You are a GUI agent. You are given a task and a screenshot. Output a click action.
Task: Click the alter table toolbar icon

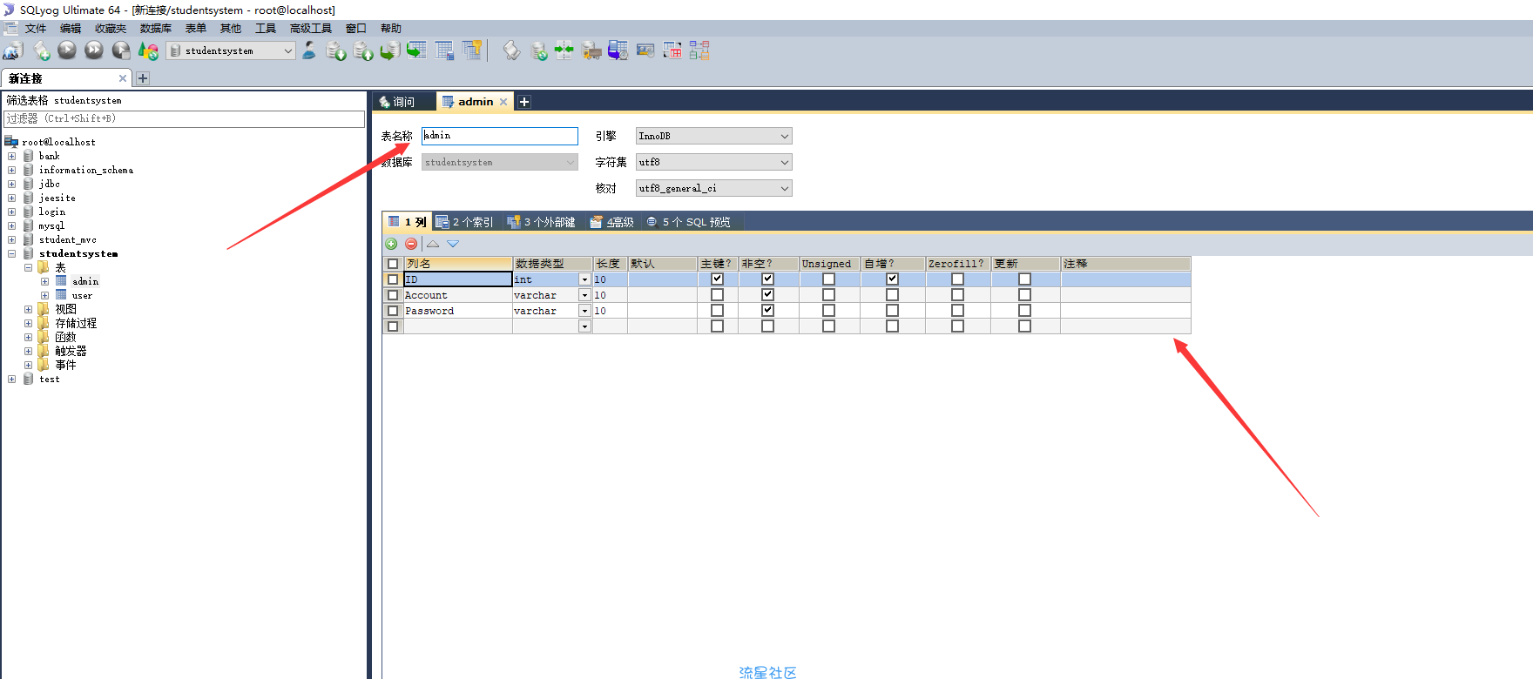[444, 50]
